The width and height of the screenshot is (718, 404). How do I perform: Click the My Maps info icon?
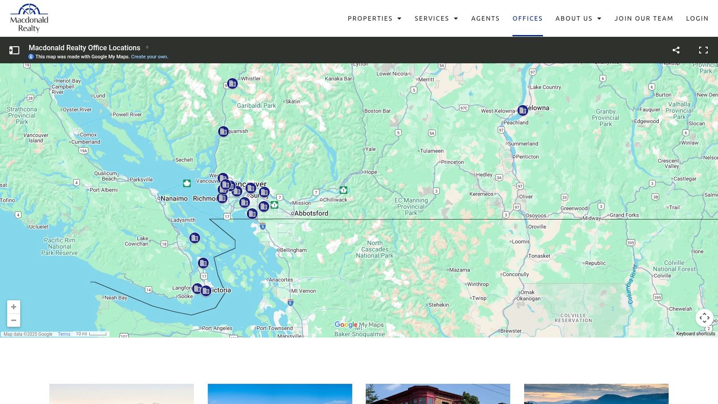[31, 57]
